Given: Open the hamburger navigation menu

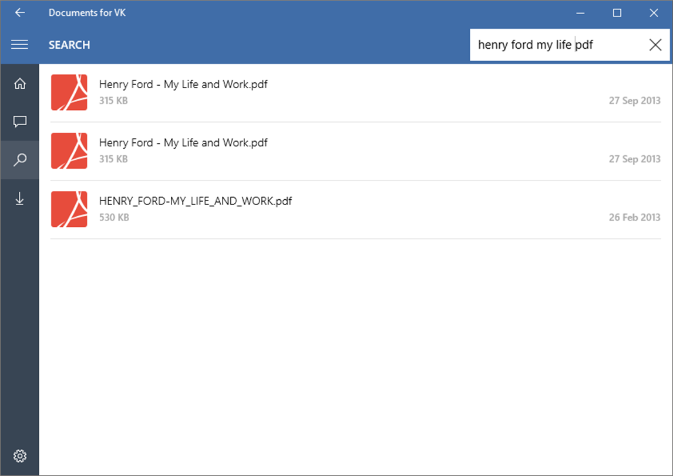Looking at the screenshot, I should click(x=19, y=45).
